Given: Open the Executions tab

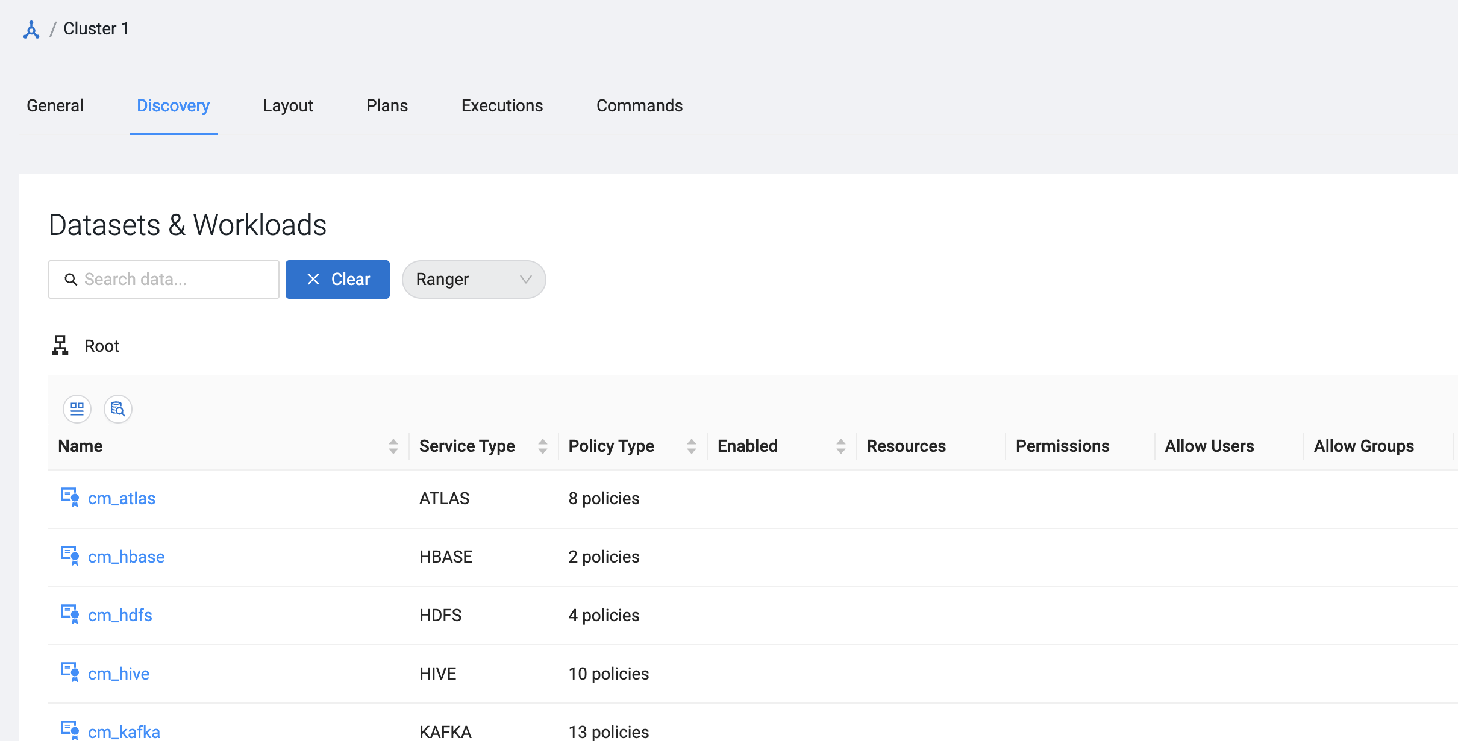Looking at the screenshot, I should tap(502, 106).
